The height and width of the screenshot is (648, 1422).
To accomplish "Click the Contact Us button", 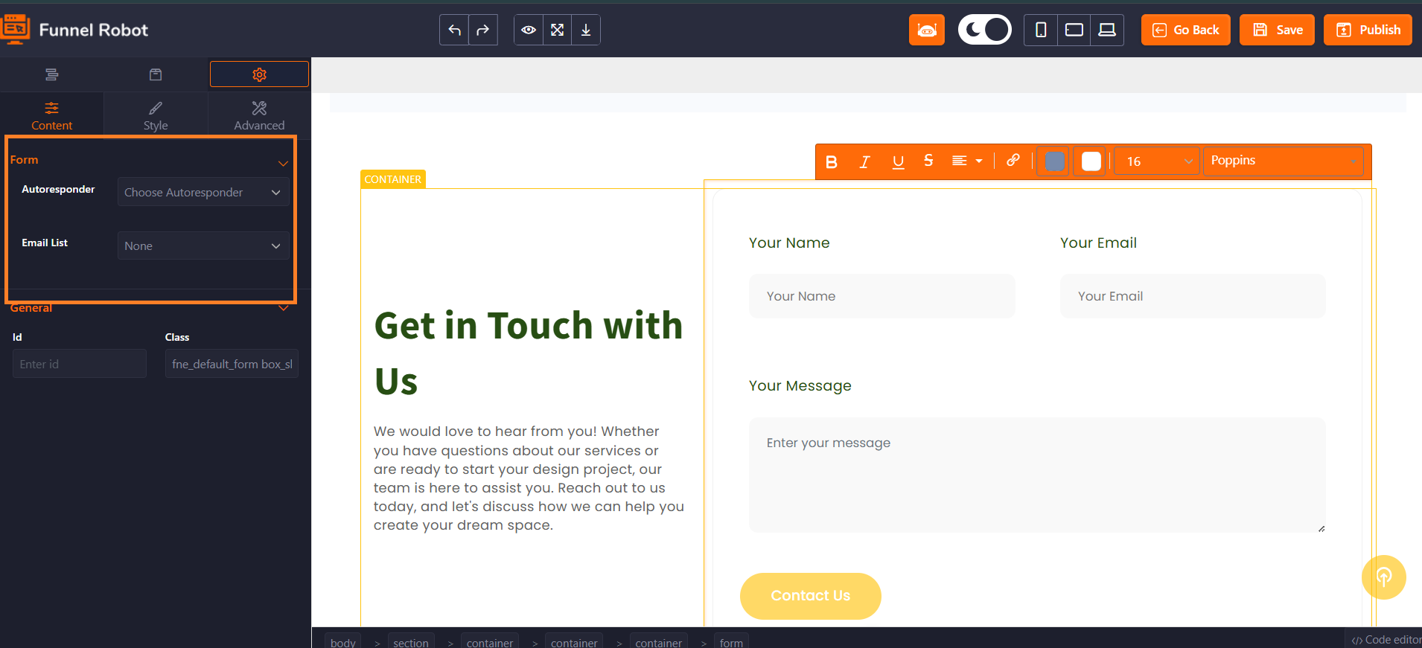I will (x=811, y=596).
